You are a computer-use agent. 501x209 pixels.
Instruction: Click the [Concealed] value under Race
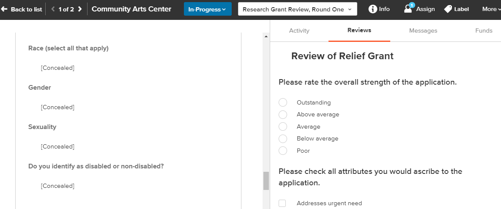[x=57, y=68]
